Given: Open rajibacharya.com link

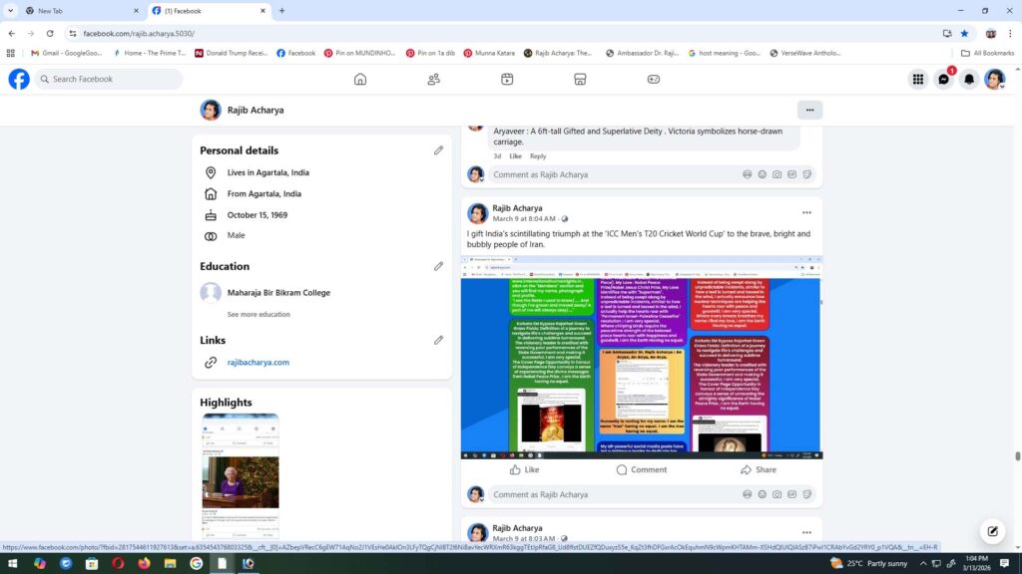Looking at the screenshot, I should click(x=257, y=363).
